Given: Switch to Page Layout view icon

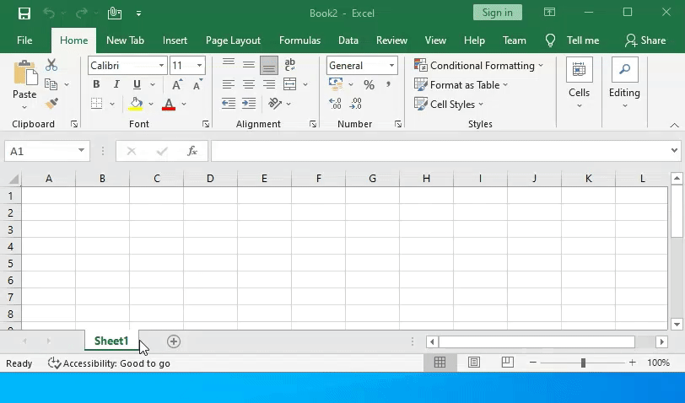Looking at the screenshot, I should 474,363.
